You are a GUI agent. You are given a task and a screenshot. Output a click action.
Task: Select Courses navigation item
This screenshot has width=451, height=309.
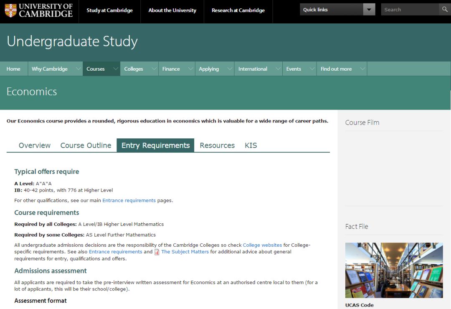96,69
